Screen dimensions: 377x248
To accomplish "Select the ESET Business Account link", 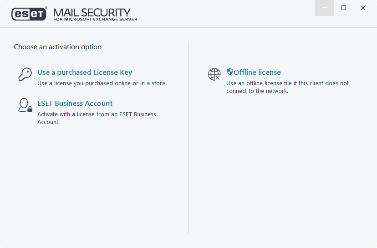I will pos(75,103).
